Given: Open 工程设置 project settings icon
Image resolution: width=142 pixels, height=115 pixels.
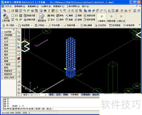Looking at the screenshot, I should pos(6,18).
